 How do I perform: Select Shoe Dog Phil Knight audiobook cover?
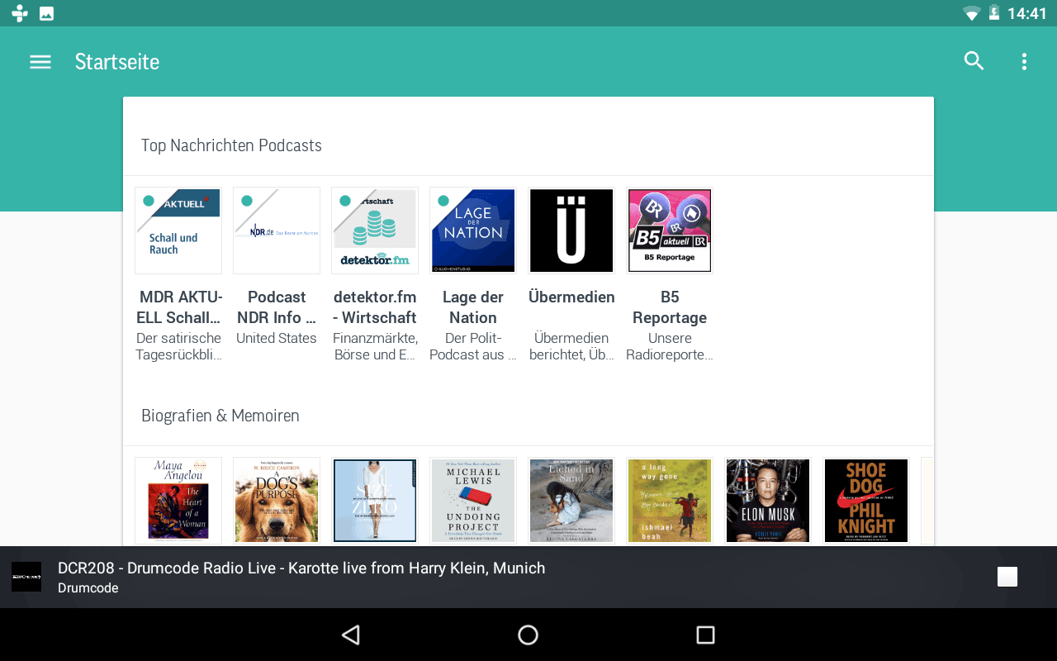[866, 501]
